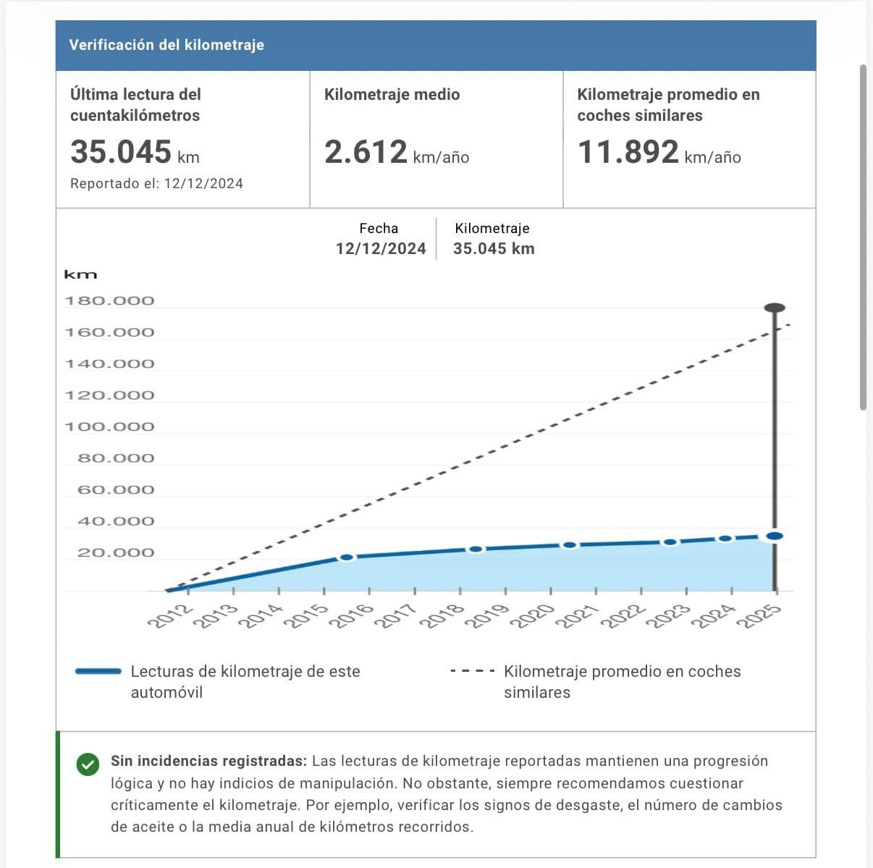Click the green checkmark icon beside Sin incidencias

coord(88,764)
